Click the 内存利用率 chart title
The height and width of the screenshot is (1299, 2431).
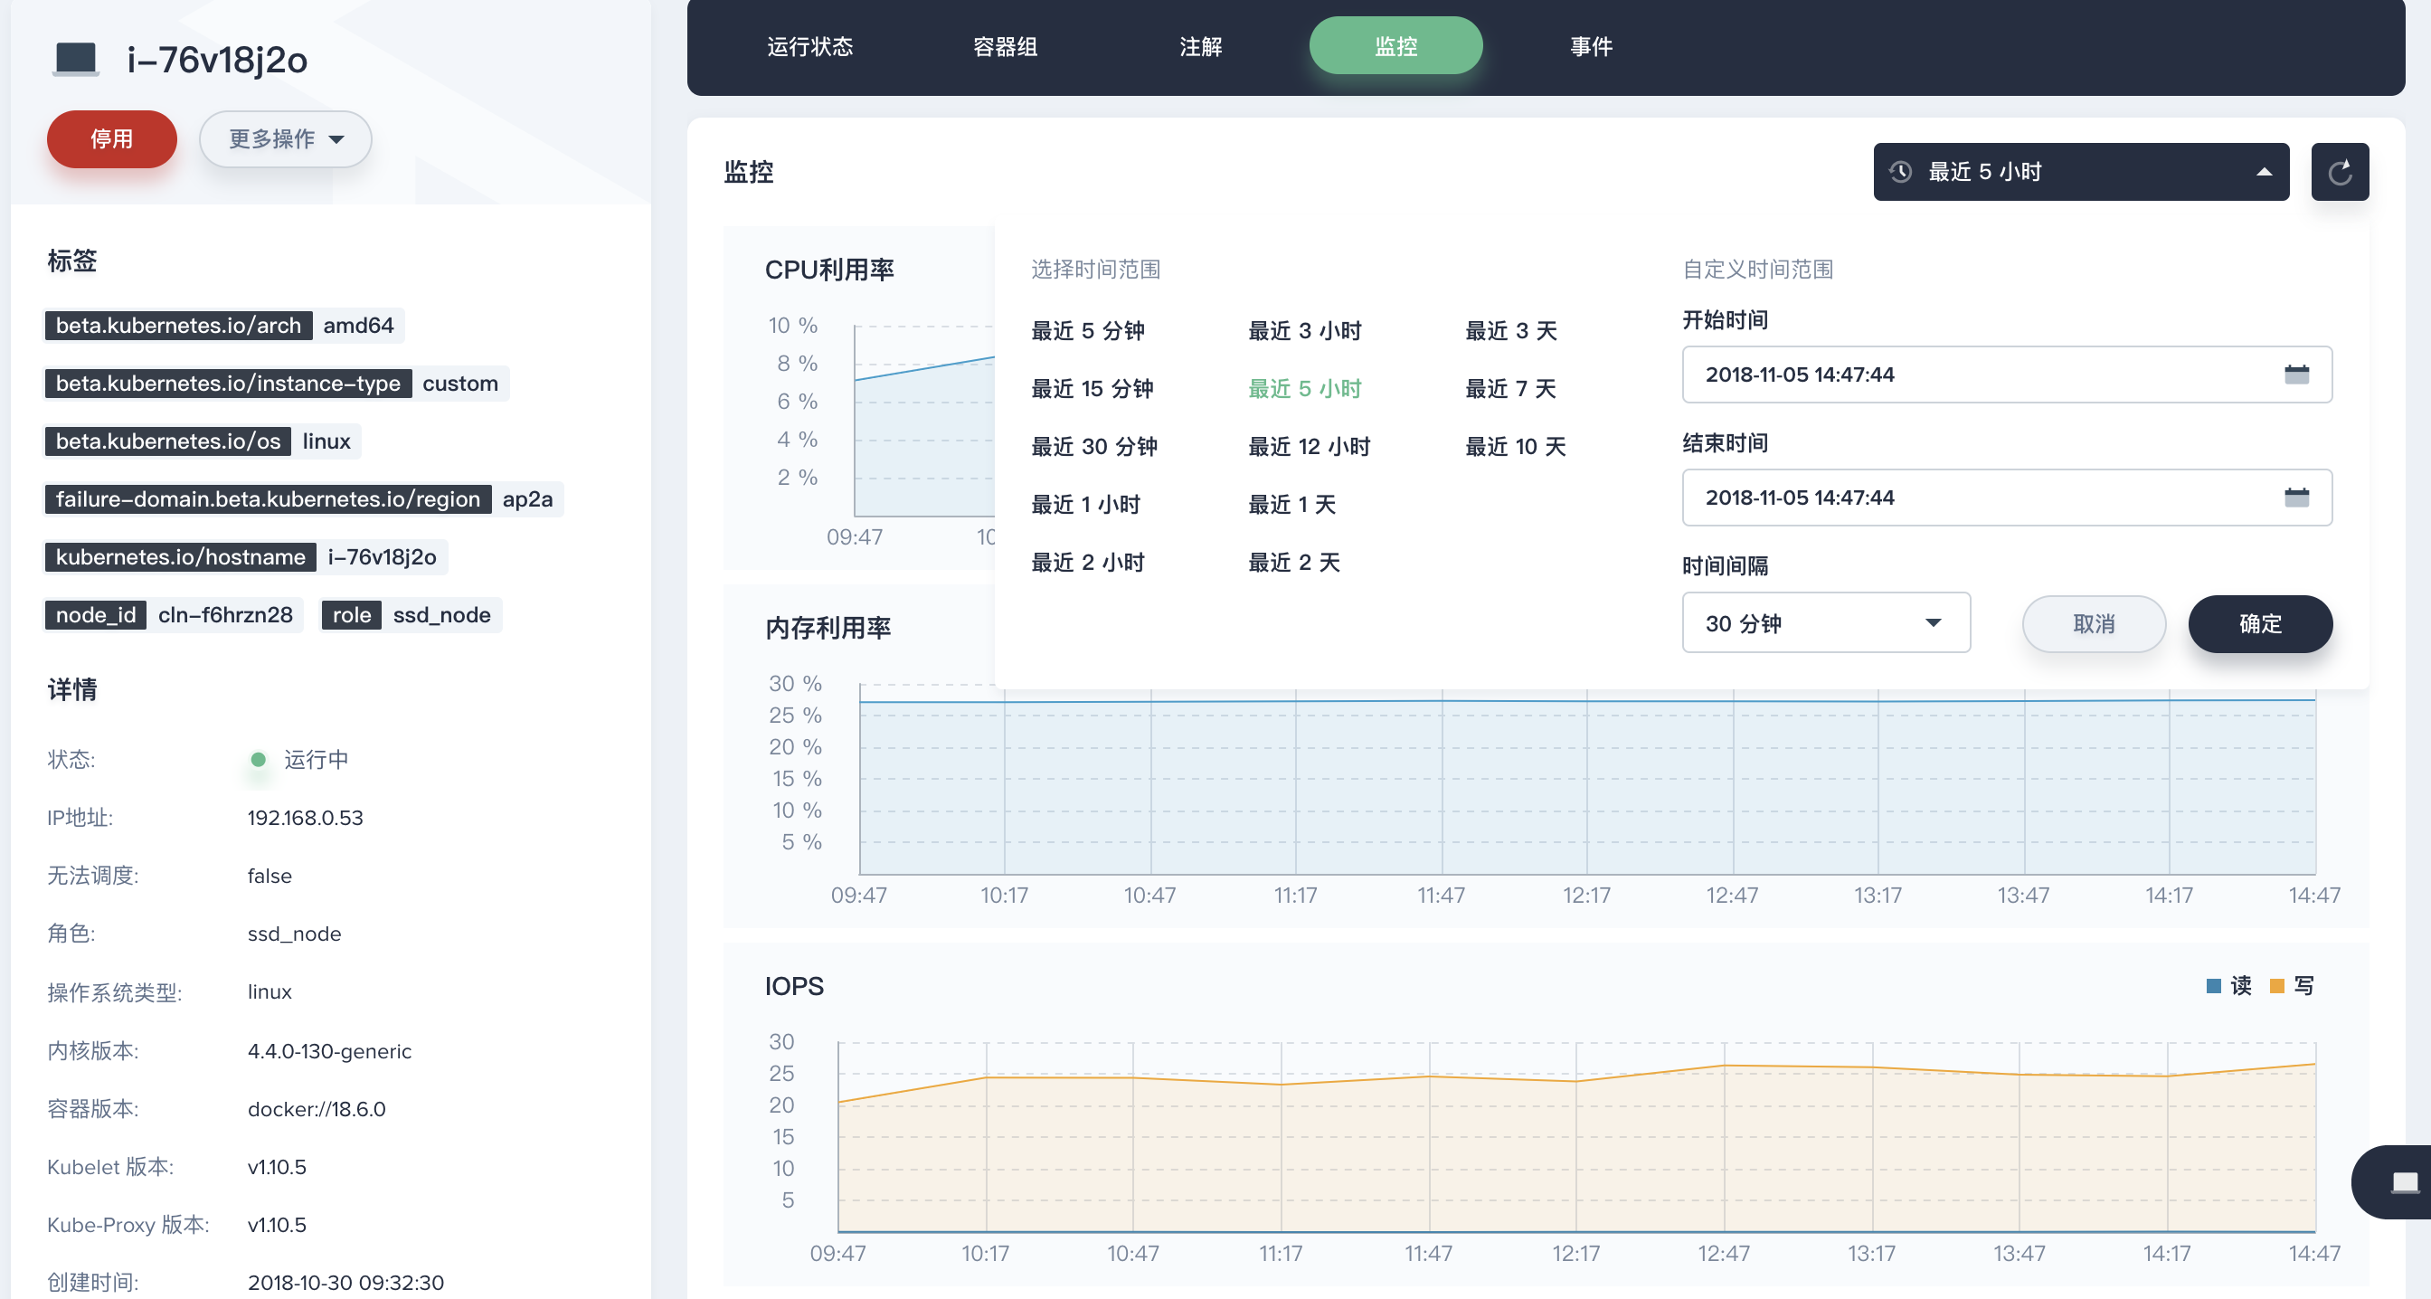click(x=828, y=627)
